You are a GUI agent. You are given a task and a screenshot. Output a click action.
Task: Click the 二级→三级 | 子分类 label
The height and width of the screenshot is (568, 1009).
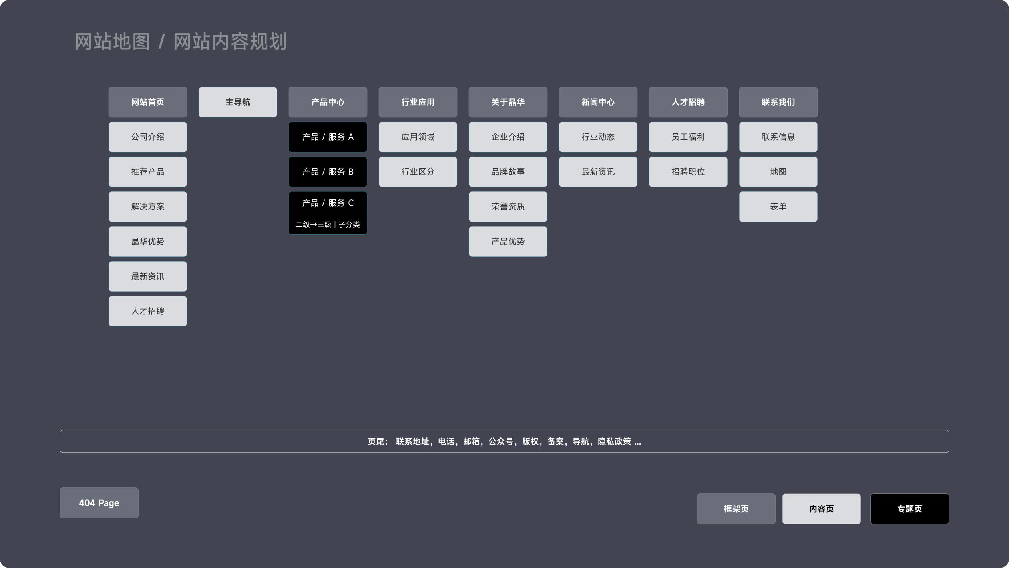click(x=328, y=224)
